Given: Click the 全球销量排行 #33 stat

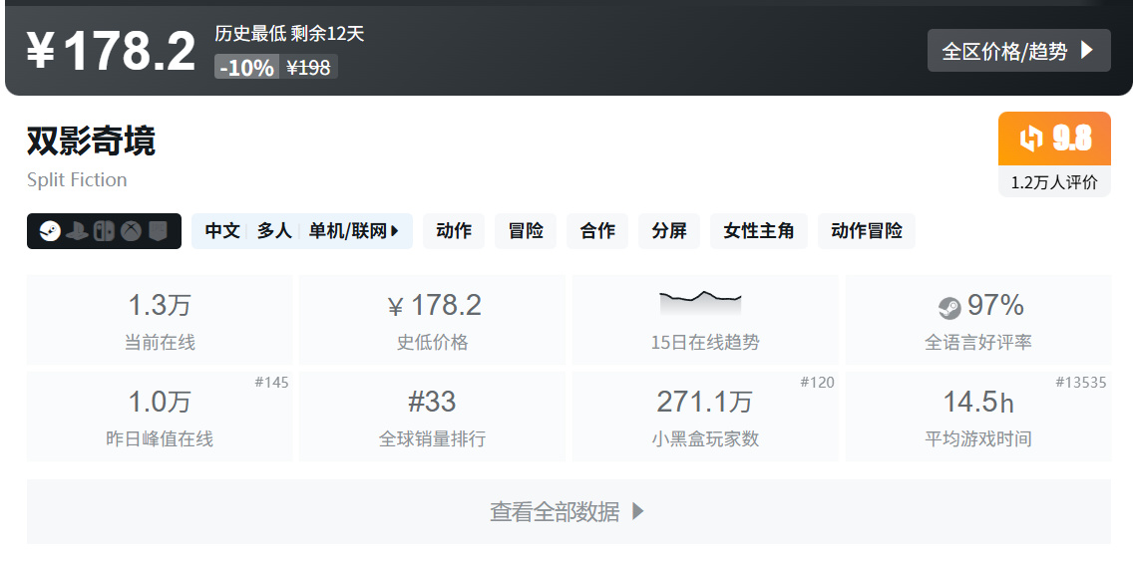Looking at the screenshot, I should point(432,417).
